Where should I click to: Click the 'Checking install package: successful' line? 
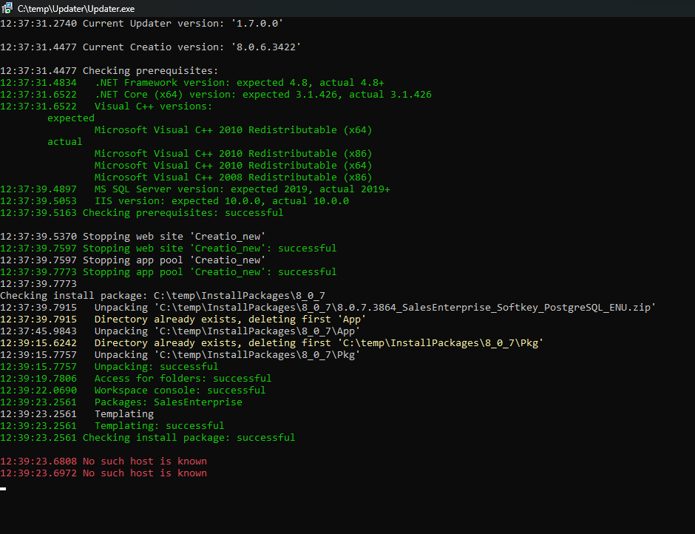148,437
